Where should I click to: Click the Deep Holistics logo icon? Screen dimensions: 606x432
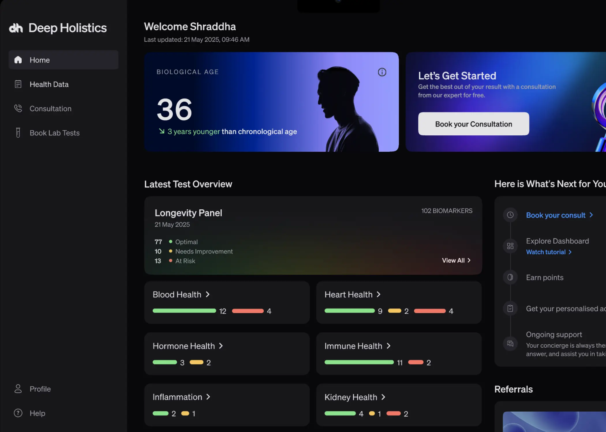click(16, 28)
